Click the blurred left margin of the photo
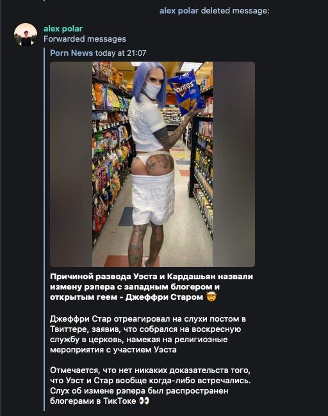Viewport: 328px width, 416px height. (x=71, y=164)
